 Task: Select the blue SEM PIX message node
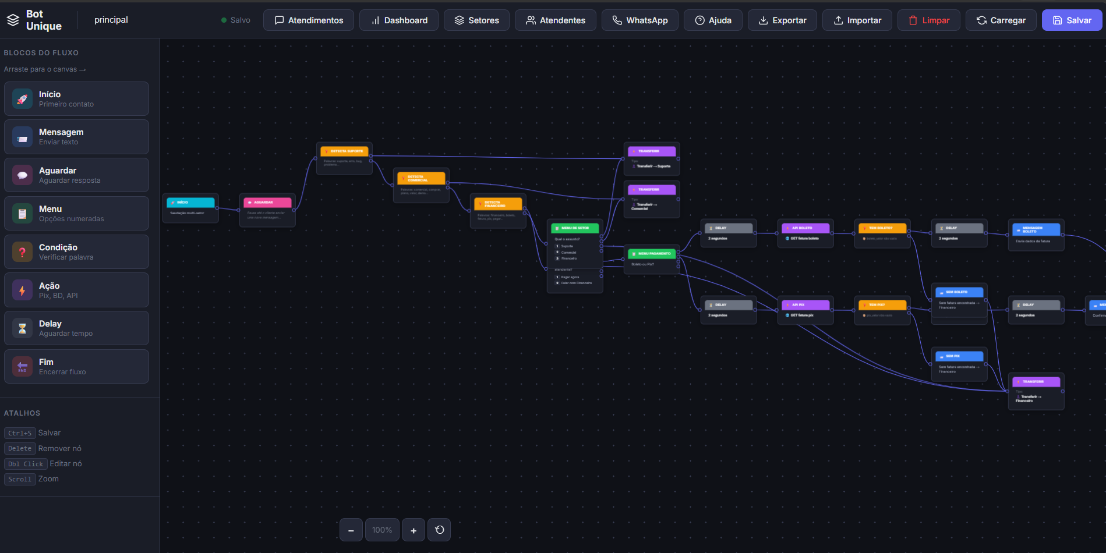[x=960, y=364]
